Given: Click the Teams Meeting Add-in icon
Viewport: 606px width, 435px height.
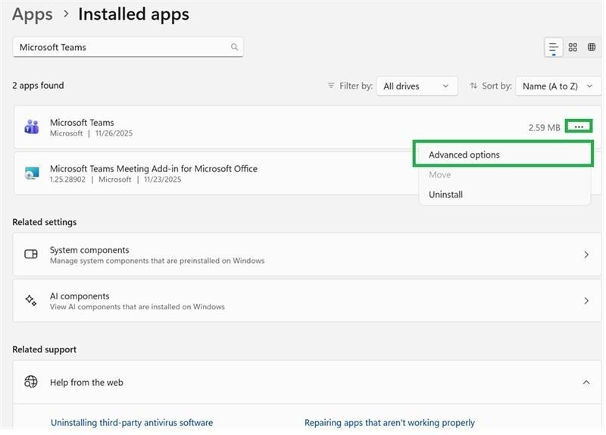Looking at the screenshot, I should 31,174.
